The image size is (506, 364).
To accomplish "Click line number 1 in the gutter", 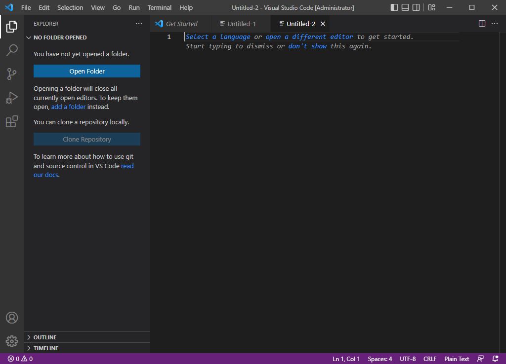I will click(x=169, y=36).
